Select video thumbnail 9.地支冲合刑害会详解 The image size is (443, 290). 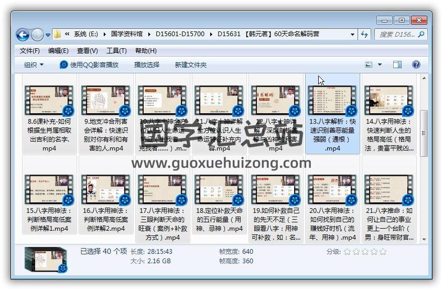[x=106, y=100]
